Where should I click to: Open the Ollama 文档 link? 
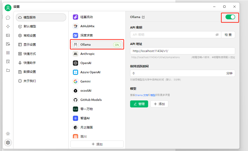141,95
